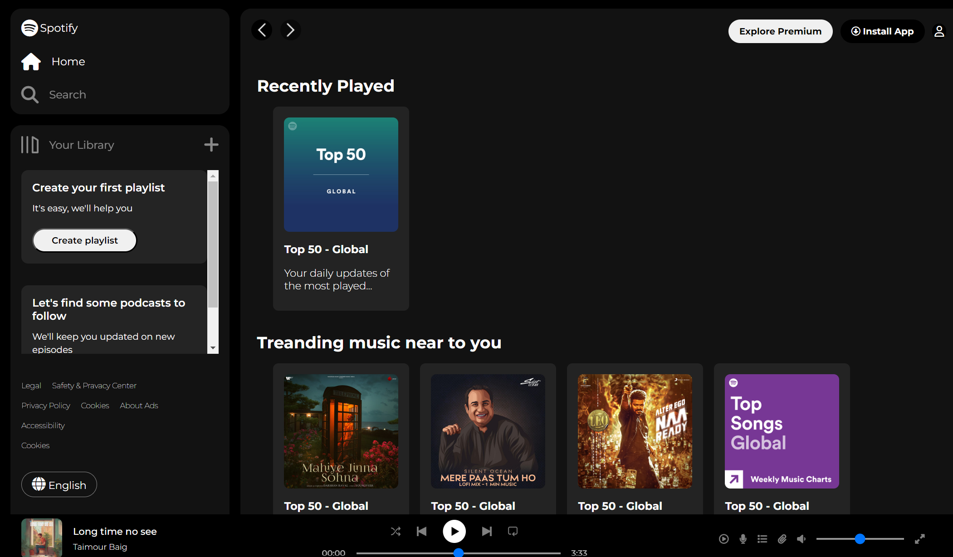Viewport: 953px width, 557px height.
Task: Open the Now Playing view icon
Action: tap(724, 539)
